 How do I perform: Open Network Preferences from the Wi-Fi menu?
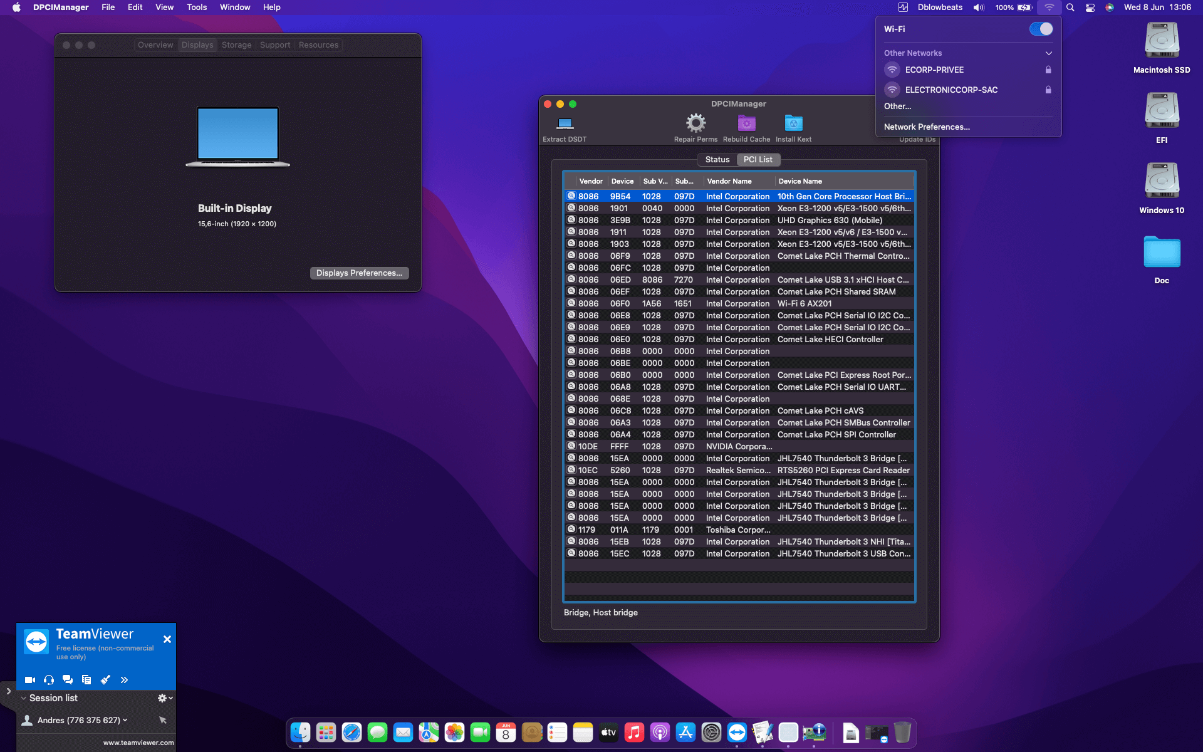(x=926, y=127)
